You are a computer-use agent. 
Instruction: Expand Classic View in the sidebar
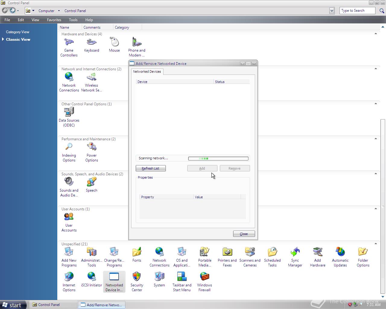click(x=18, y=39)
